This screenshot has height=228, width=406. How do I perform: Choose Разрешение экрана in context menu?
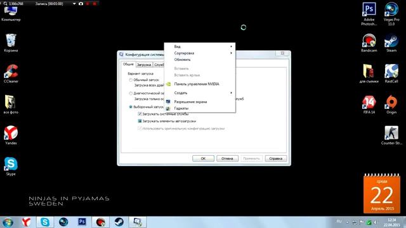pos(200,102)
